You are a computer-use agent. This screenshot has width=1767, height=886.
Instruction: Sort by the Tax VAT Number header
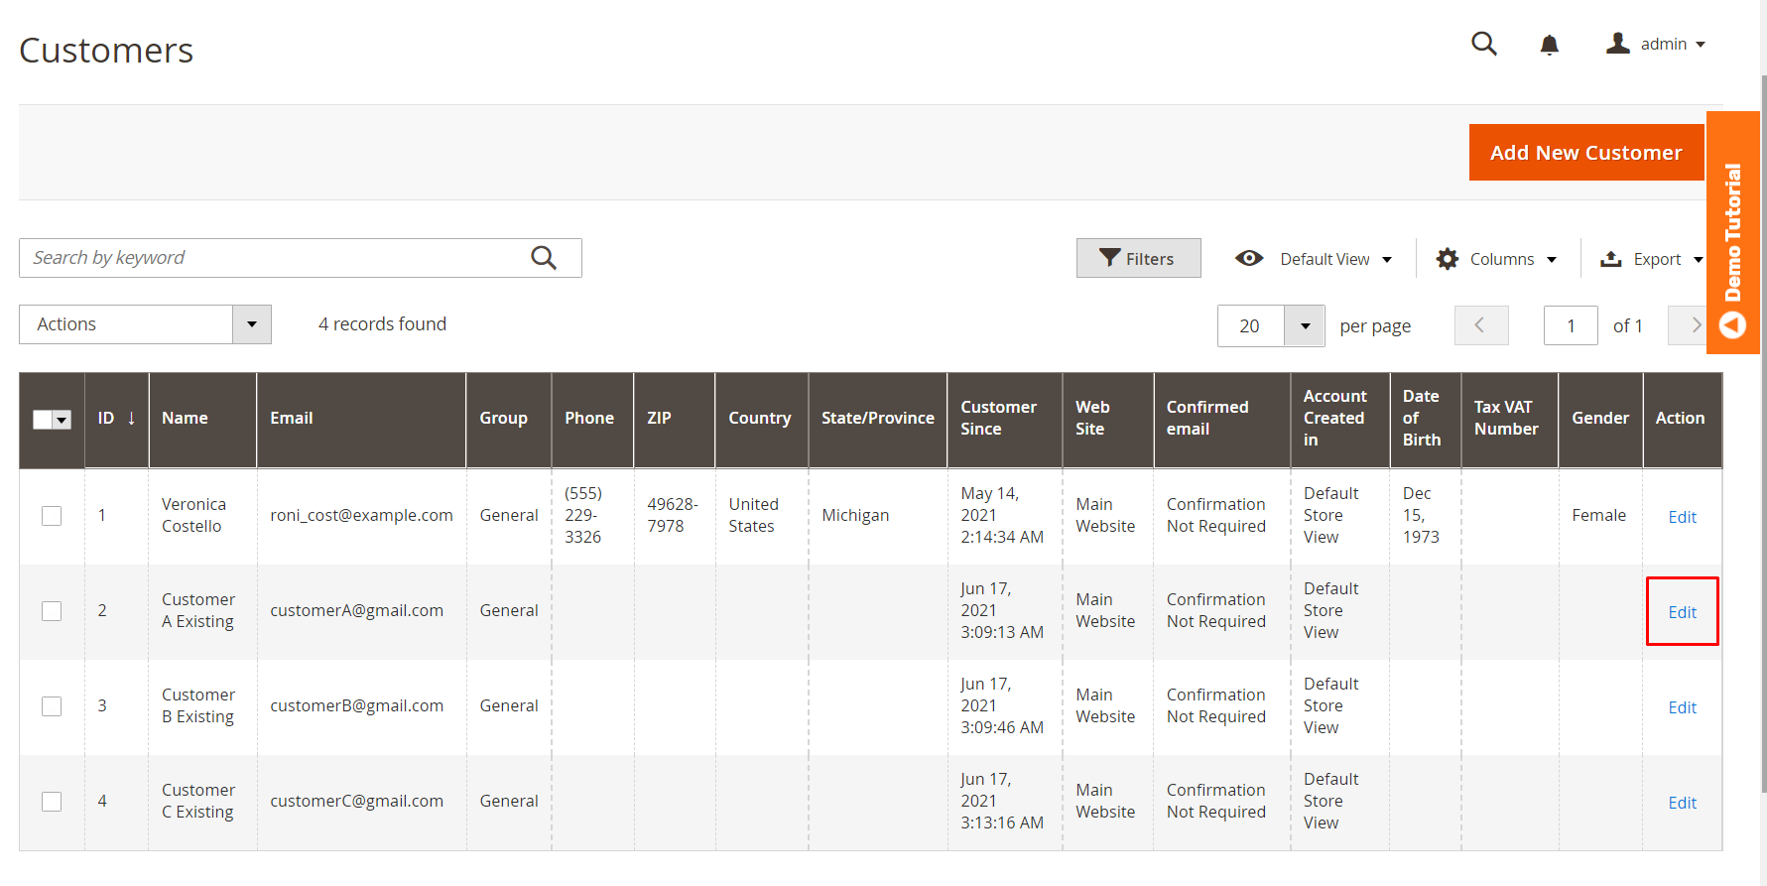pyautogui.click(x=1509, y=420)
